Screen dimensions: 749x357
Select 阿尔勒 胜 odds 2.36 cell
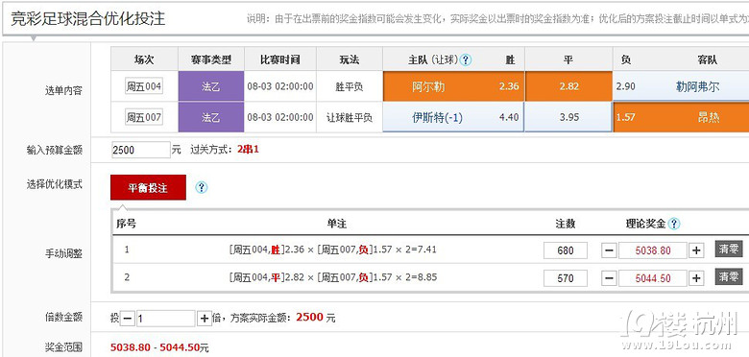click(453, 87)
